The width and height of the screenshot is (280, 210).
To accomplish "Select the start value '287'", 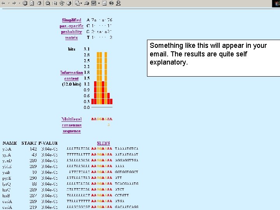I will [33, 195].
